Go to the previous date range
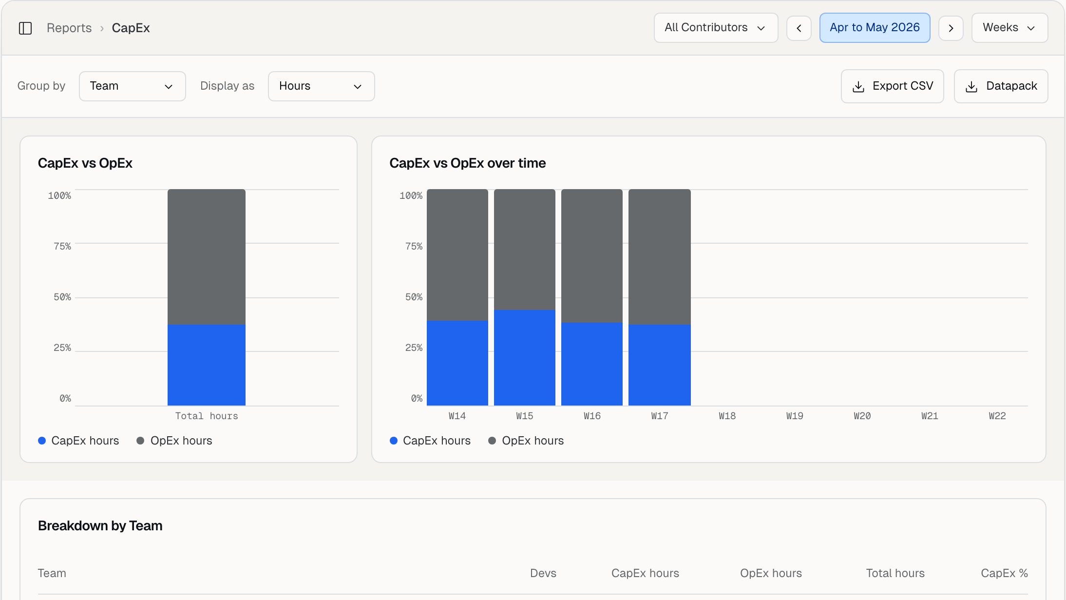The height and width of the screenshot is (600, 1066). click(799, 28)
